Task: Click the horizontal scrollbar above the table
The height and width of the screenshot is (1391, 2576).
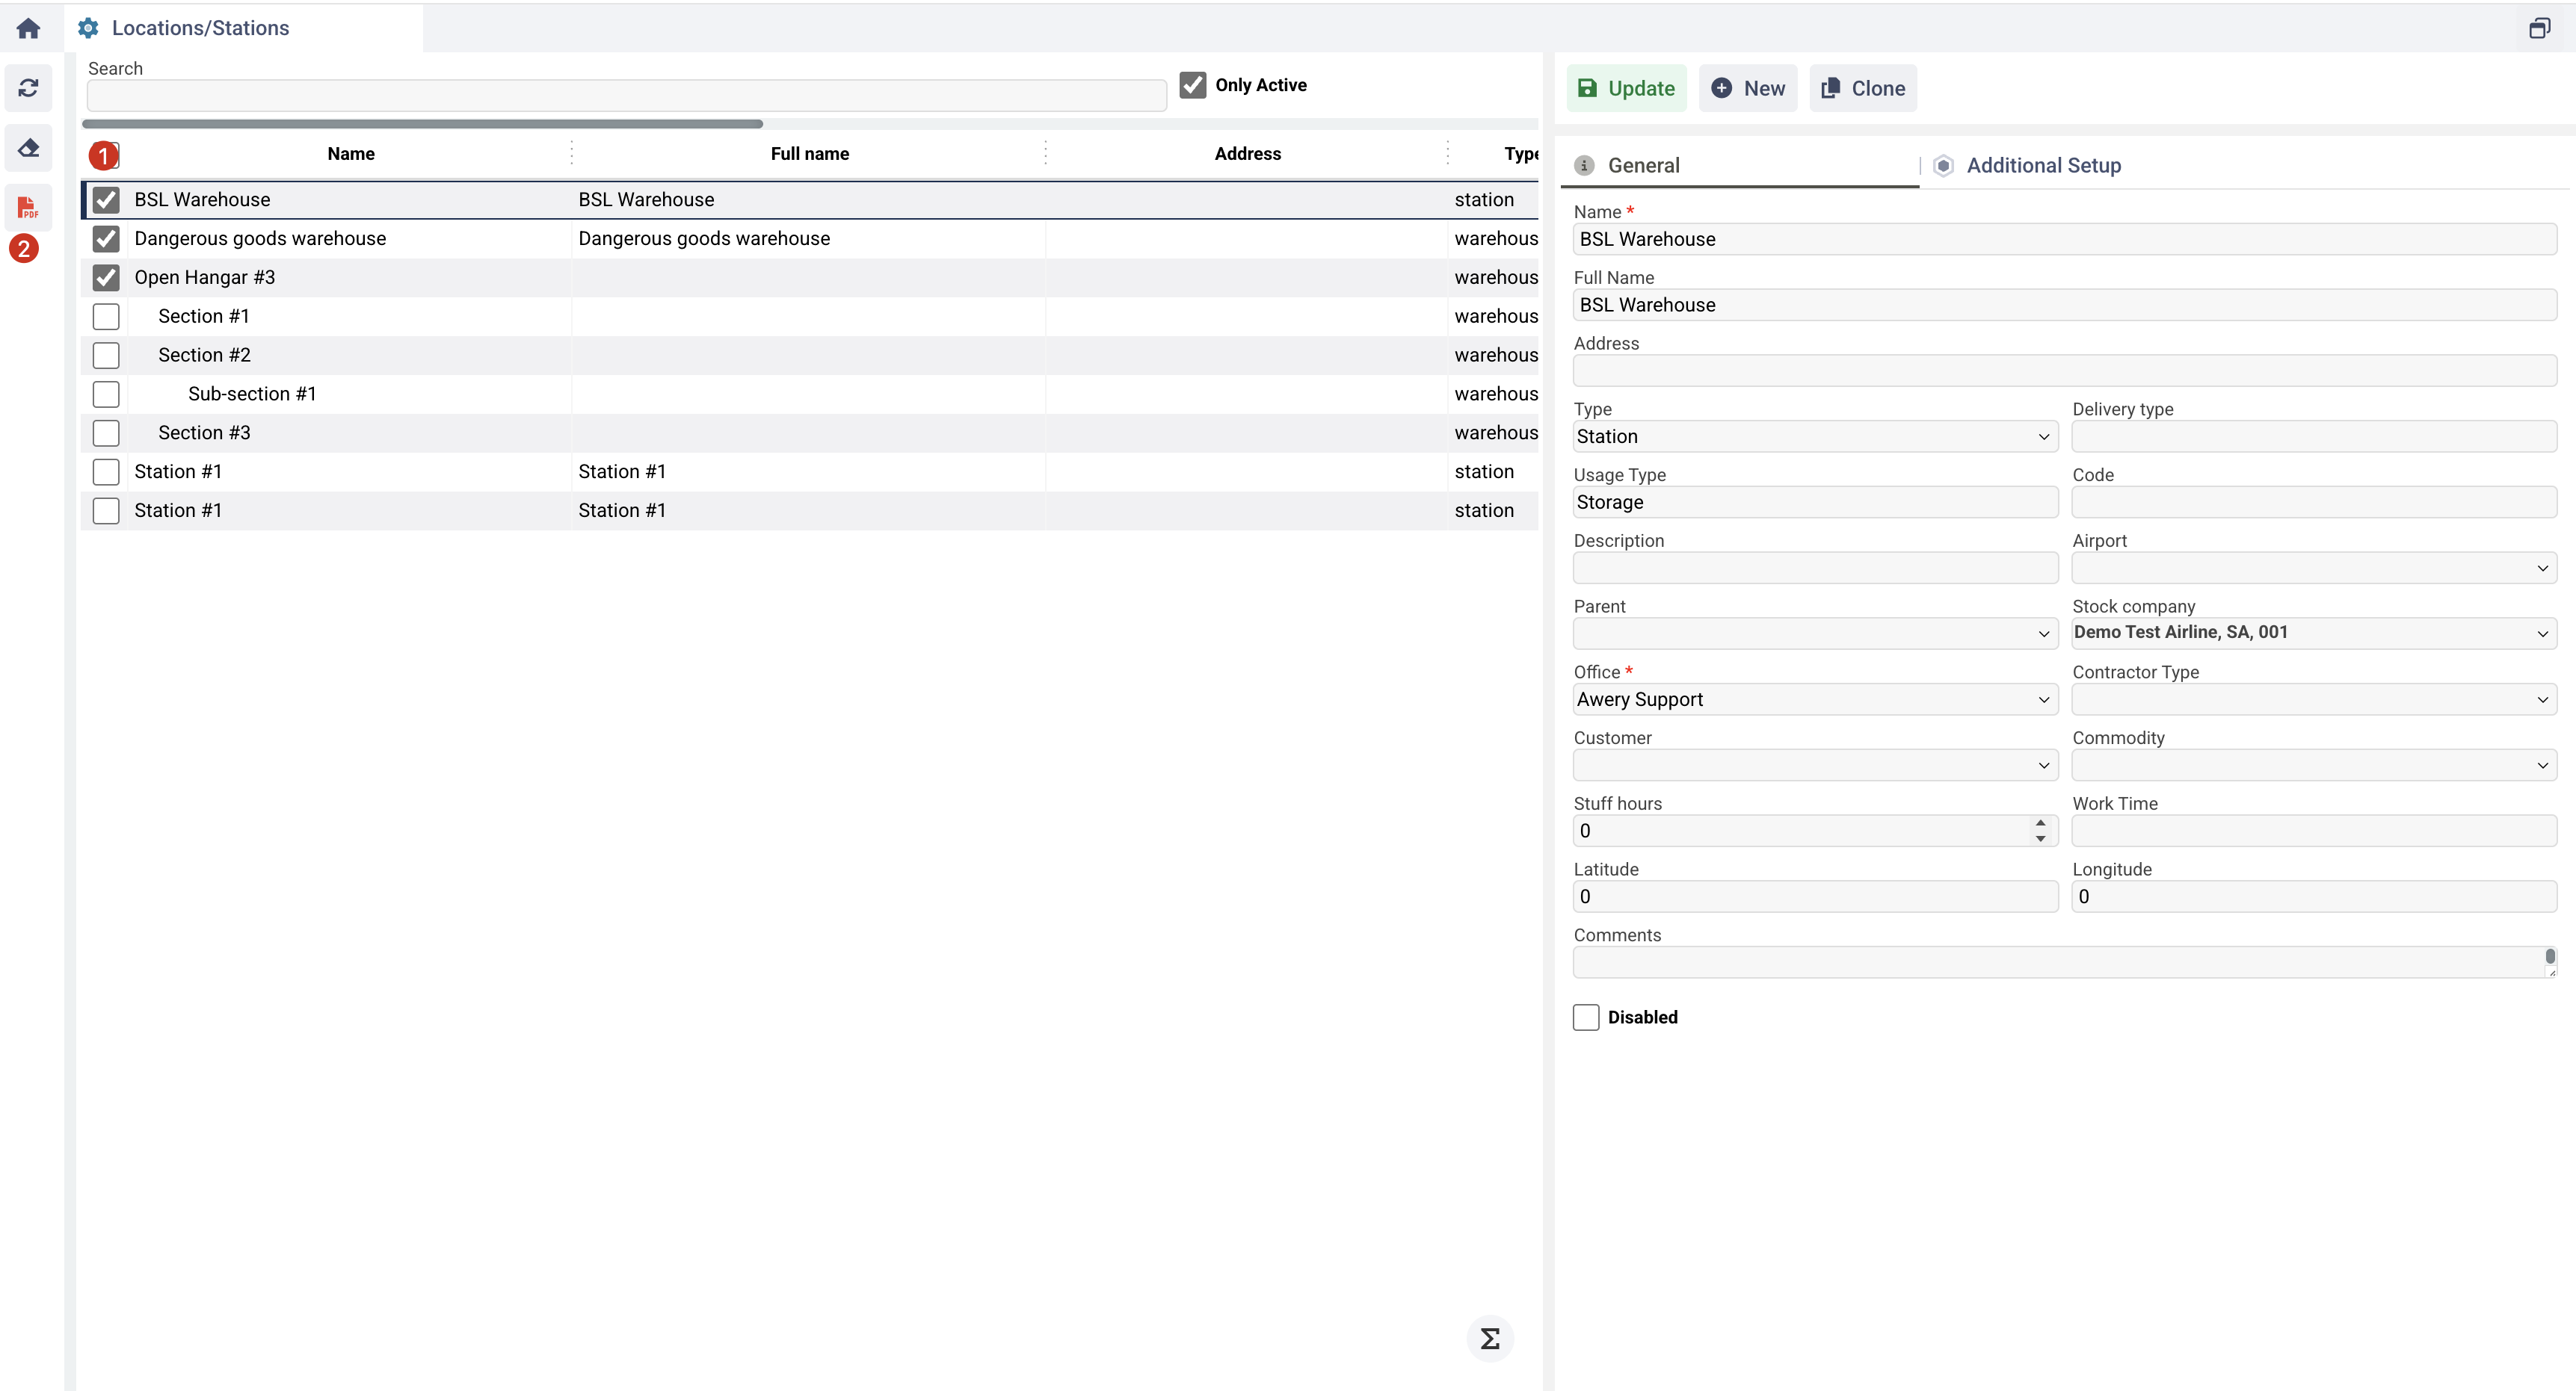Action: tap(422, 124)
